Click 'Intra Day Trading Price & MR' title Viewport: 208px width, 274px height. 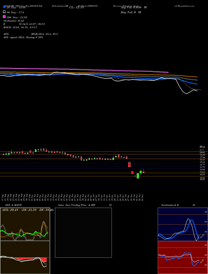[x=77, y=205]
